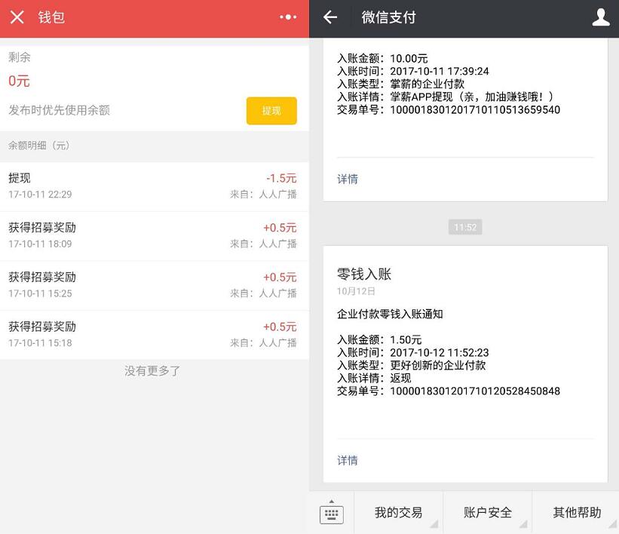Tap the 11:52 timestamp bubble

pos(465,227)
